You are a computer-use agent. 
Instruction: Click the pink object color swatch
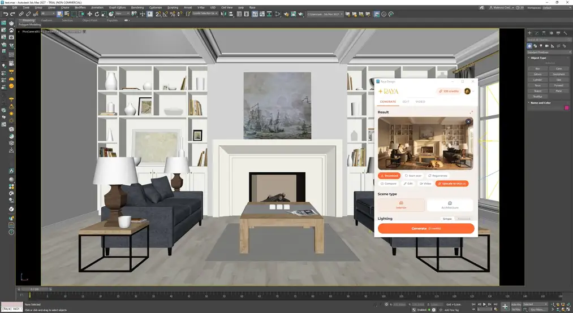pyautogui.click(x=567, y=107)
